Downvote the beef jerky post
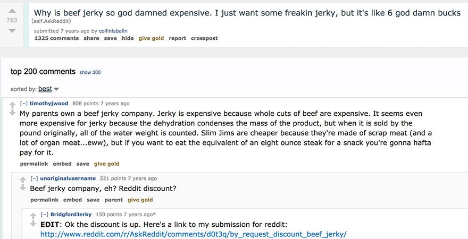The width and height of the screenshot is (468, 239). [x=12, y=30]
